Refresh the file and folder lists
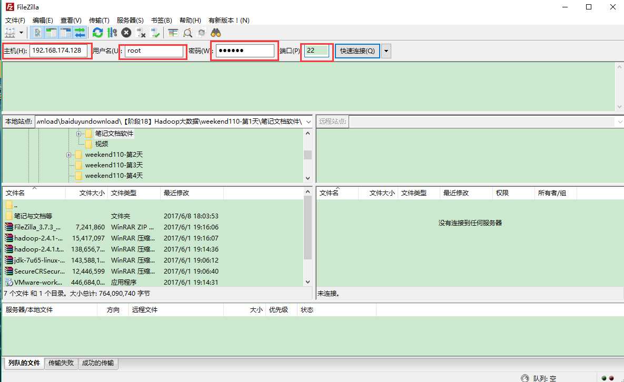The image size is (624, 382). click(97, 33)
